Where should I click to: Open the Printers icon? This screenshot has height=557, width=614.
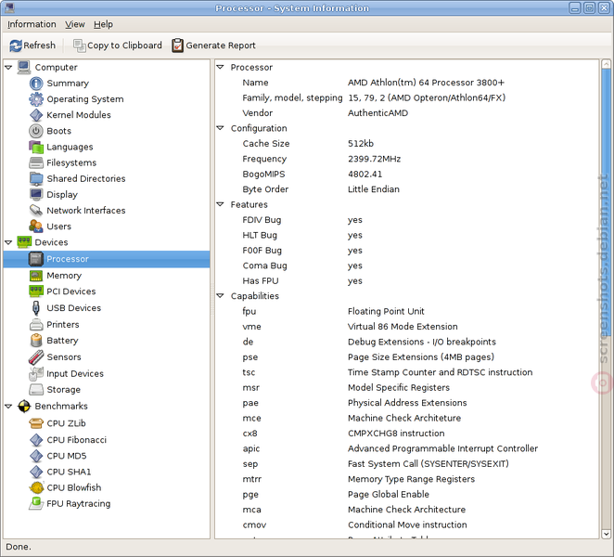pyautogui.click(x=36, y=325)
